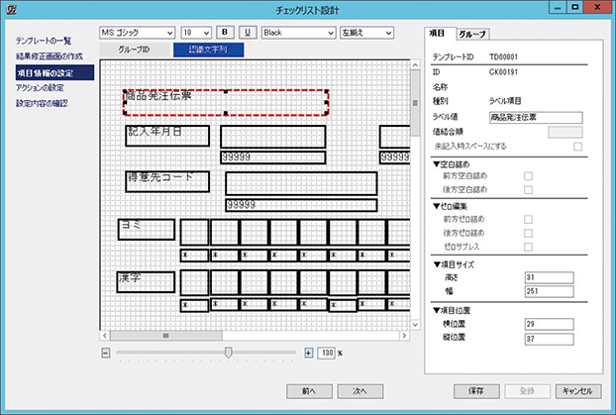This screenshot has height=415, width=616.
Task: Click the zoom in plus icon
Action: [x=308, y=353]
